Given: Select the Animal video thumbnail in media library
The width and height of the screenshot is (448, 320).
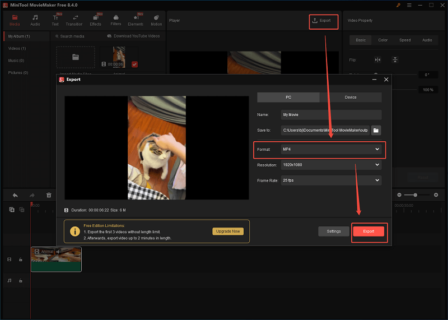Looking at the screenshot, I should [x=119, y=57].
